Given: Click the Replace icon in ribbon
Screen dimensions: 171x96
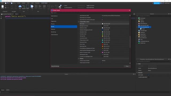Looking at the screenshot, I should click(x=24, y=6).
